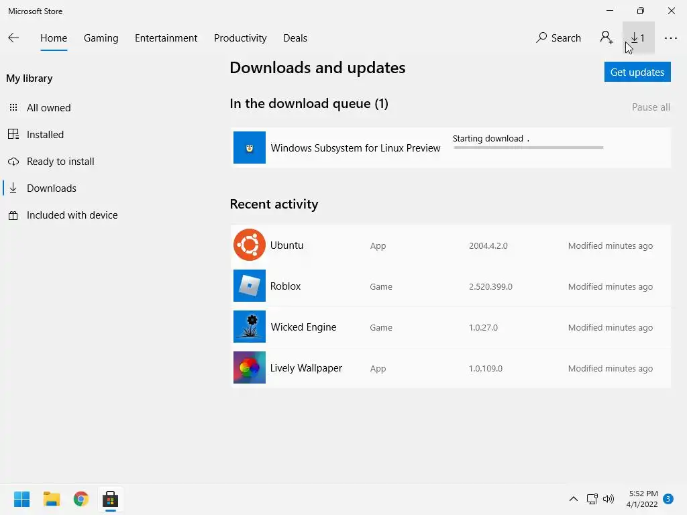Open the Entertainment tab
The image size is (687, 515).
click(166, 38)
